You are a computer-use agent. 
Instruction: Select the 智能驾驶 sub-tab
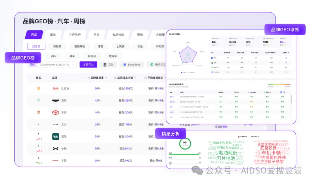80,46
